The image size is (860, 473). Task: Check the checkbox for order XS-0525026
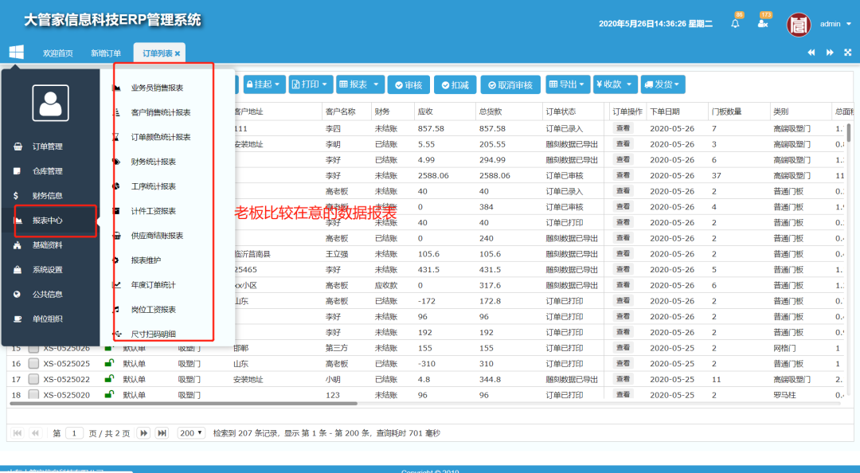[33, 348]
